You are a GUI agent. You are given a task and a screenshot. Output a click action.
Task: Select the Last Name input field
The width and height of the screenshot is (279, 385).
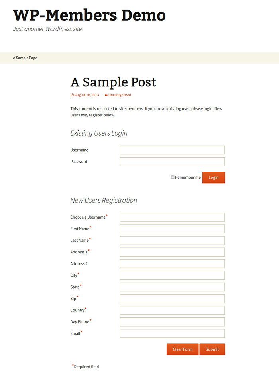point(172,241)
